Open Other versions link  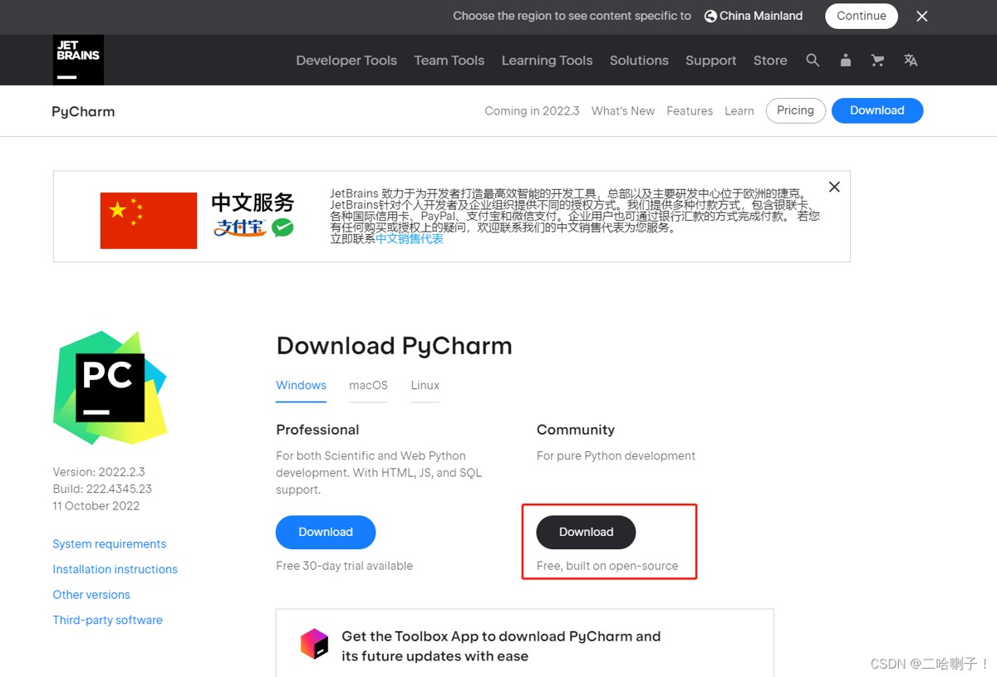click(x=91, y=595)
